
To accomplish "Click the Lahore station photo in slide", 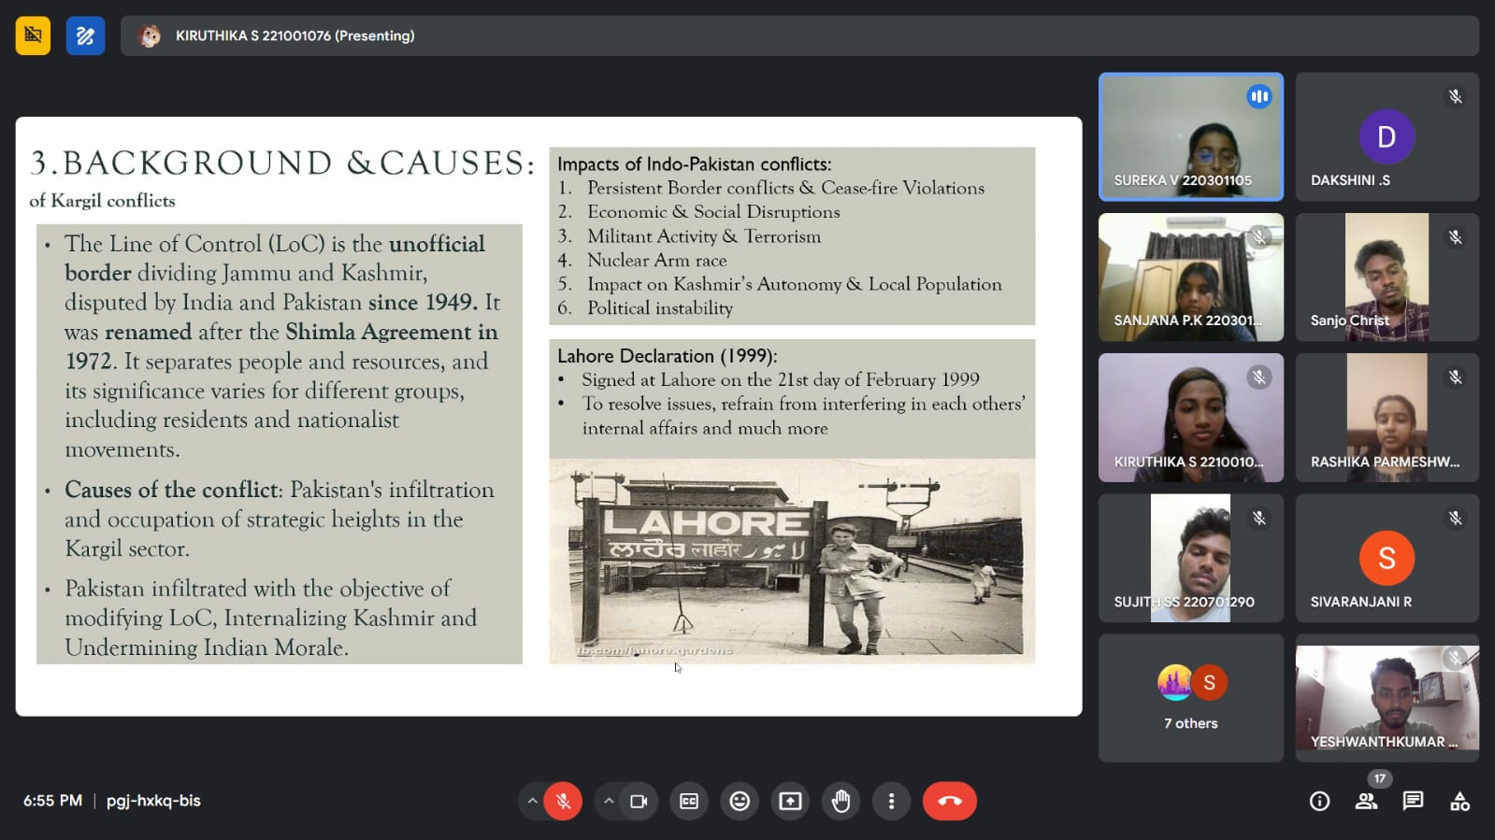I will [793, 561].
